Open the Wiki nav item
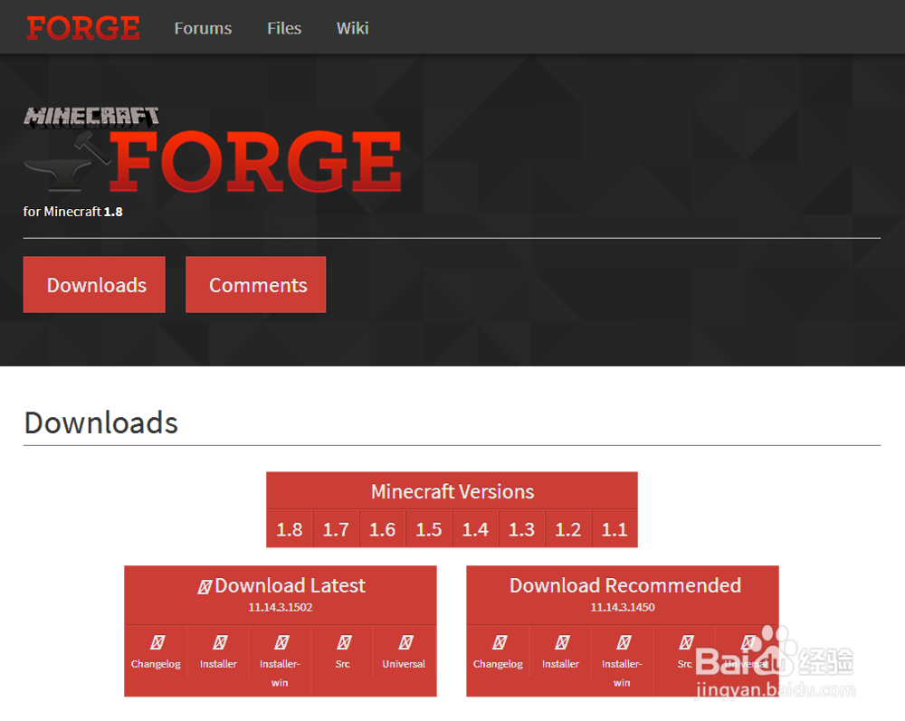 (x=353, y=28)
